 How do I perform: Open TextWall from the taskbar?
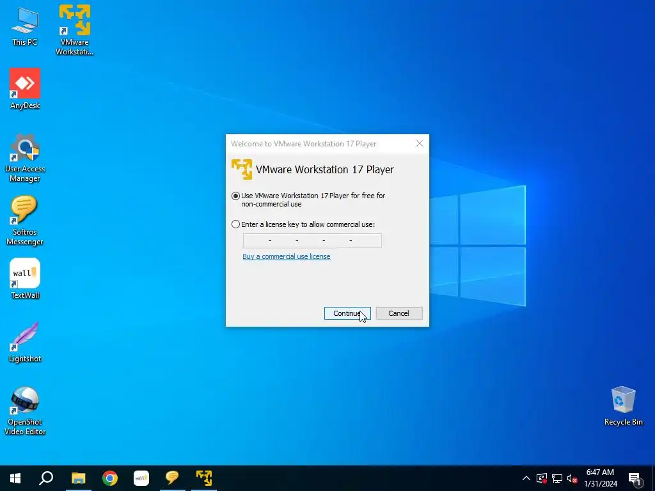(141, 478)
